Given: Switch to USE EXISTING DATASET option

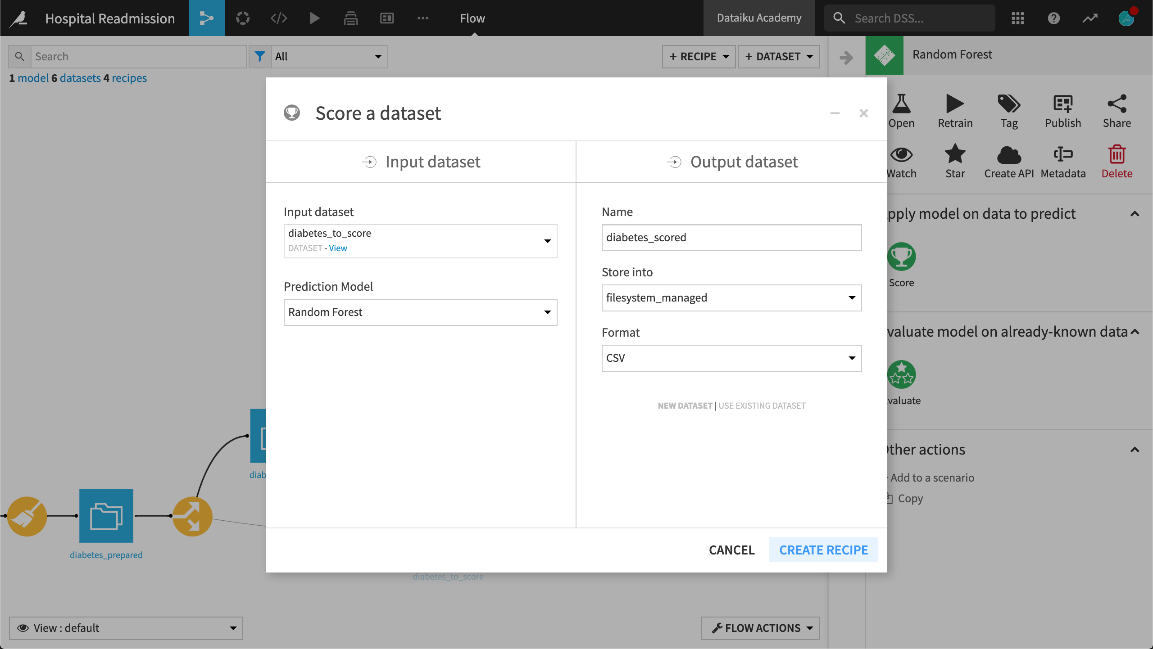Looking at the screenshot, I should 762,406.
